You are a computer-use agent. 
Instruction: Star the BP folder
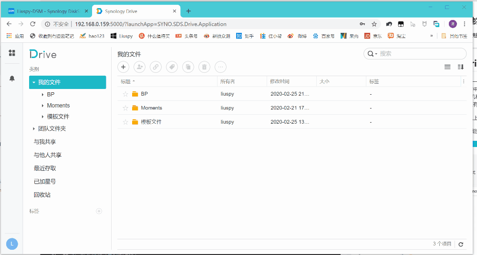125,94
